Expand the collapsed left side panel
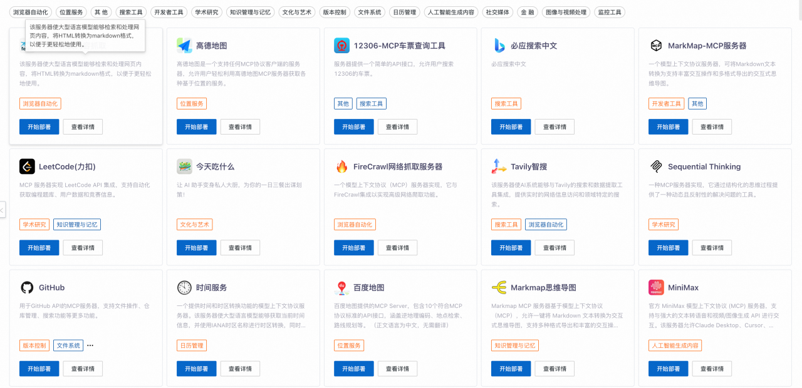The image size is (802, 388). pos(3,210)
